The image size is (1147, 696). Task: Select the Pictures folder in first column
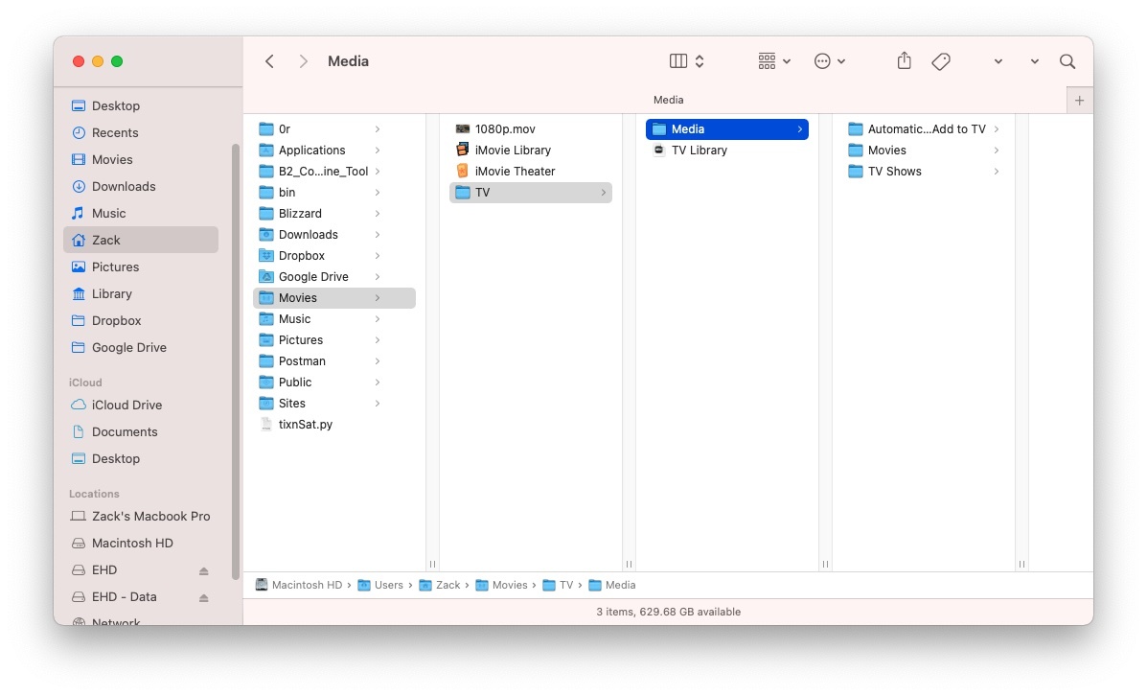334,340
